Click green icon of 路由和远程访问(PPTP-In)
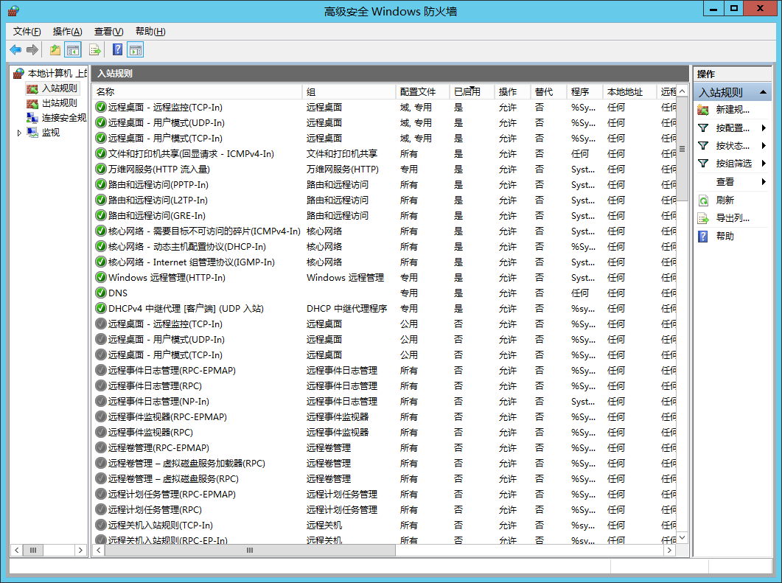Image resolution: width=782 pixels, height=583 pixels. point(101,184)
